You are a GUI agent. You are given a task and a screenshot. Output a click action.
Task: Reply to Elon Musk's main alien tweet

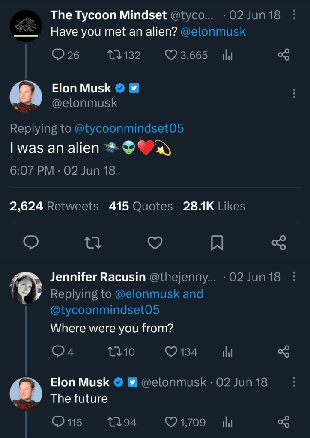coord(30,243)
